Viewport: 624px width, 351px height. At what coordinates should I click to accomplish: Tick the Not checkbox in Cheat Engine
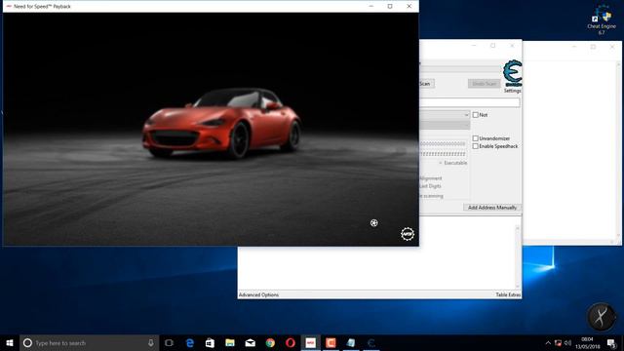tap(476, 115)
